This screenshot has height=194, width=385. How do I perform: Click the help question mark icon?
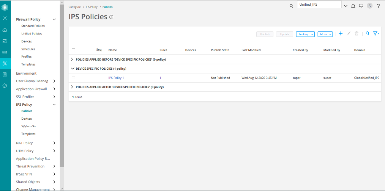(378, 6)
